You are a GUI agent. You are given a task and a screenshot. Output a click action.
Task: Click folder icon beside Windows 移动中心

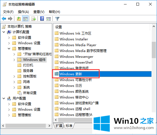(x=57, y=97)
